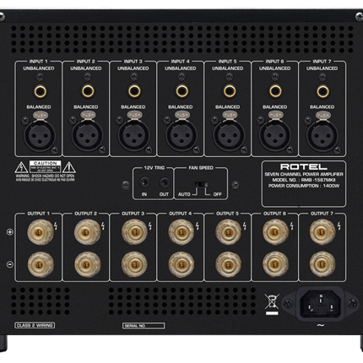The width and height of the screenshot is (363, 363).
Task: Click the lightning symbol beside Output 4
Action: [198, 226]
